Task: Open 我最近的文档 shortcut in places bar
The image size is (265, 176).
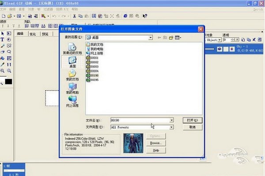Action: click(72, 48)
